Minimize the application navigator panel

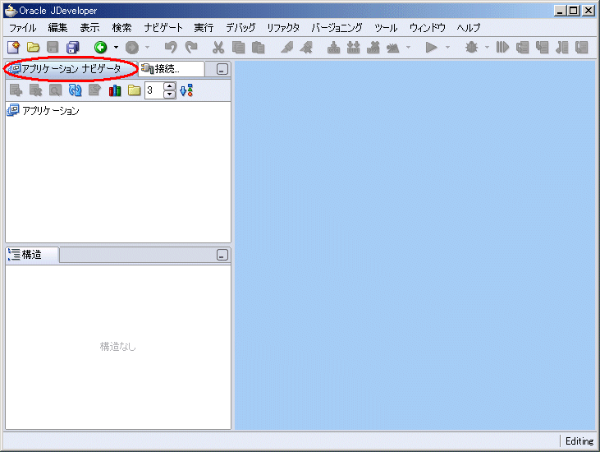coord(222,69)
